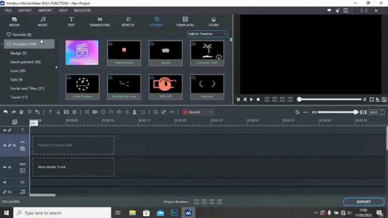Show hidden system tray icons
This screenshot has height=218, width=388.
(316, 213)
